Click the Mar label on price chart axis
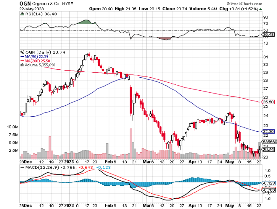Image resolution: width=277 pixels, height=209 pixels. click(146, 162)
